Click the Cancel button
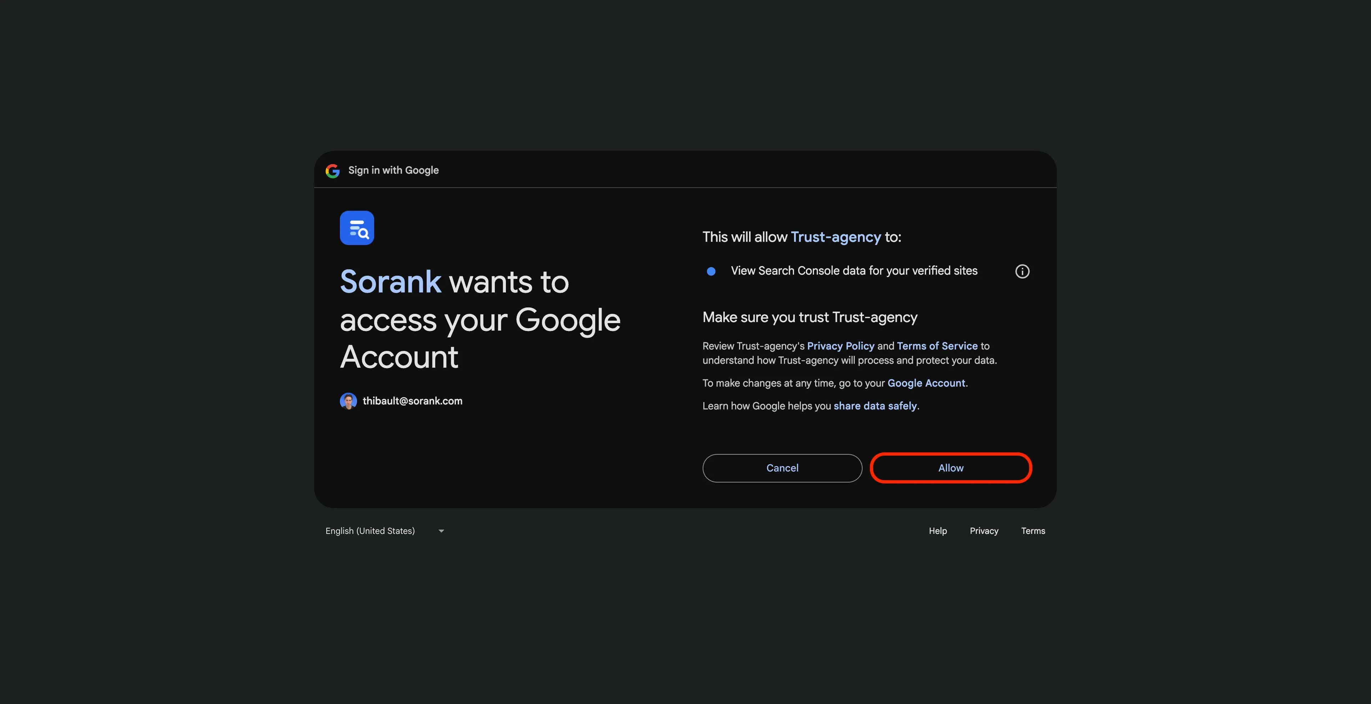The height and width of the screenshot is (704, 1371). (782, 468)
